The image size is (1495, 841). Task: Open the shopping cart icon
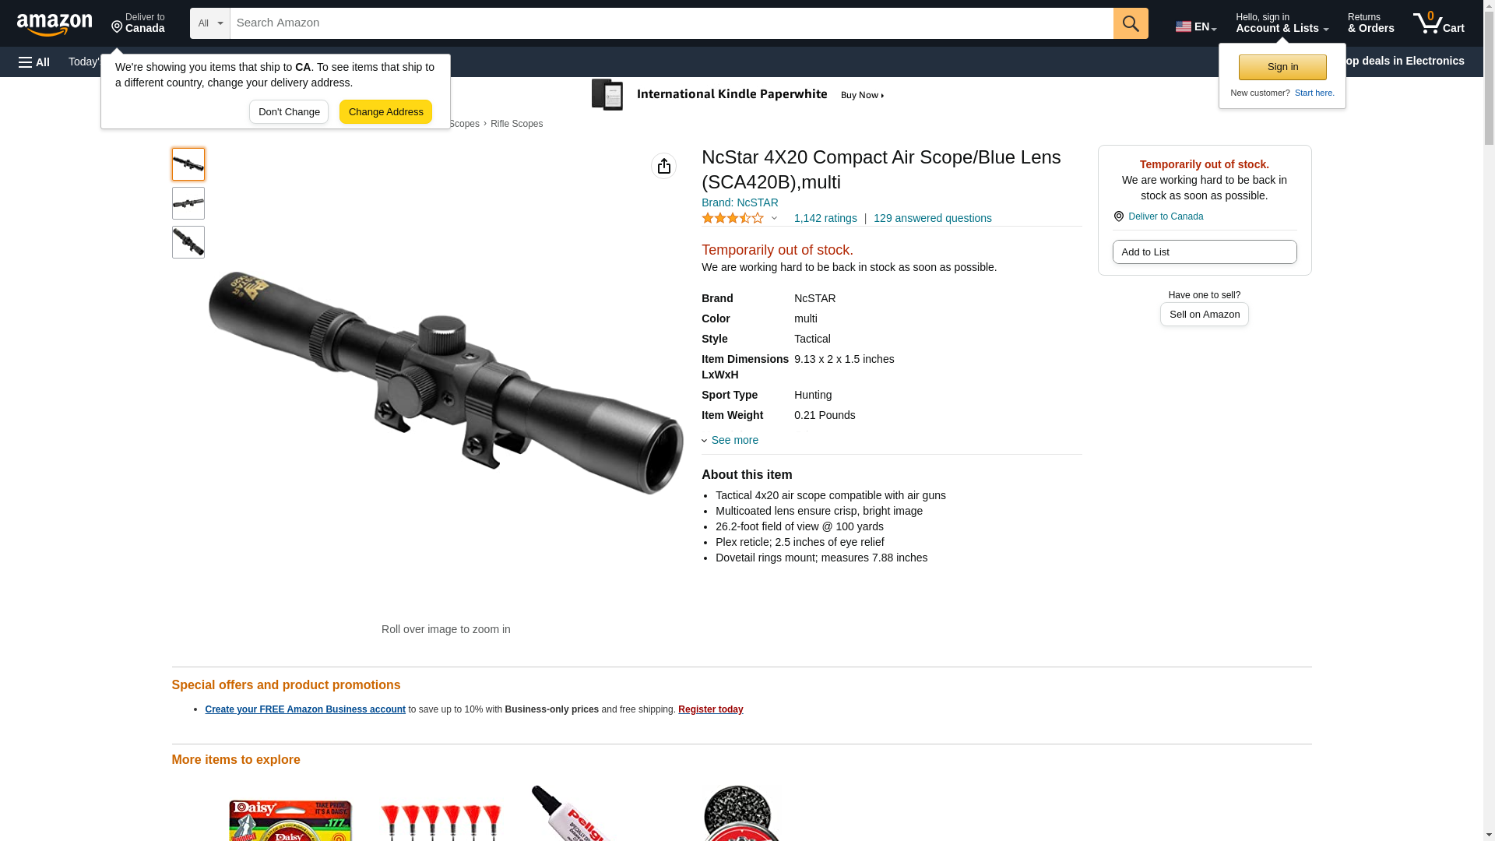(1438, 23)
